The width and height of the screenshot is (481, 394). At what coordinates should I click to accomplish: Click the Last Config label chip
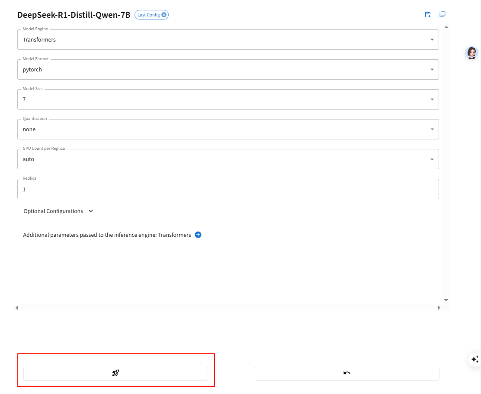pos(148,15)
